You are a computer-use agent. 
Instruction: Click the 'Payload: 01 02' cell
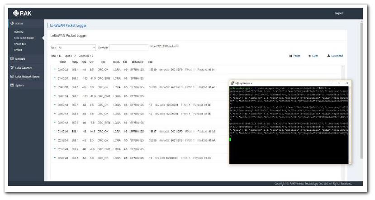(x=206, y=131)
